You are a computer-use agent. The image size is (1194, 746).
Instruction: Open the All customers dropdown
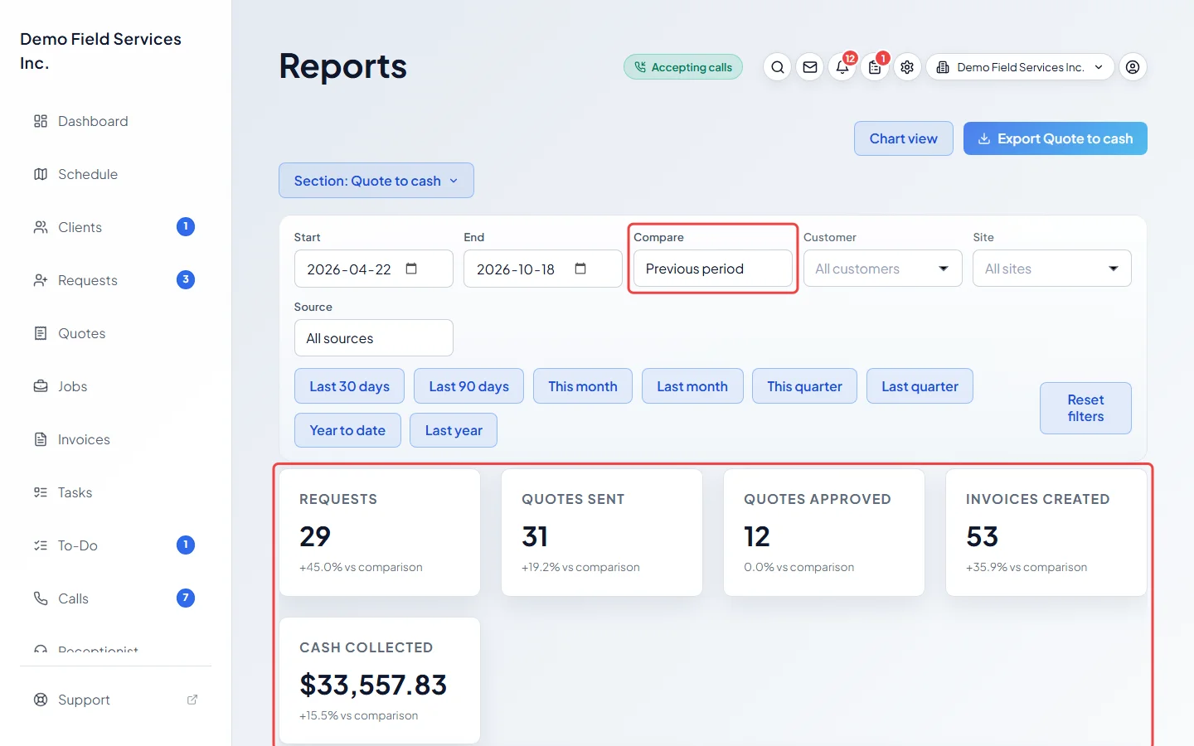coord(882,269)
